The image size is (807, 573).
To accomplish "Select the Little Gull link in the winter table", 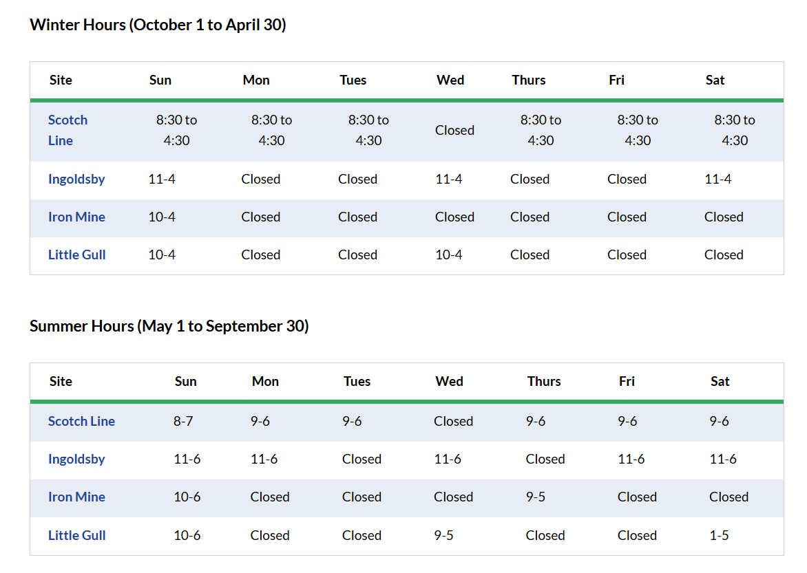I will coord(76,255).
